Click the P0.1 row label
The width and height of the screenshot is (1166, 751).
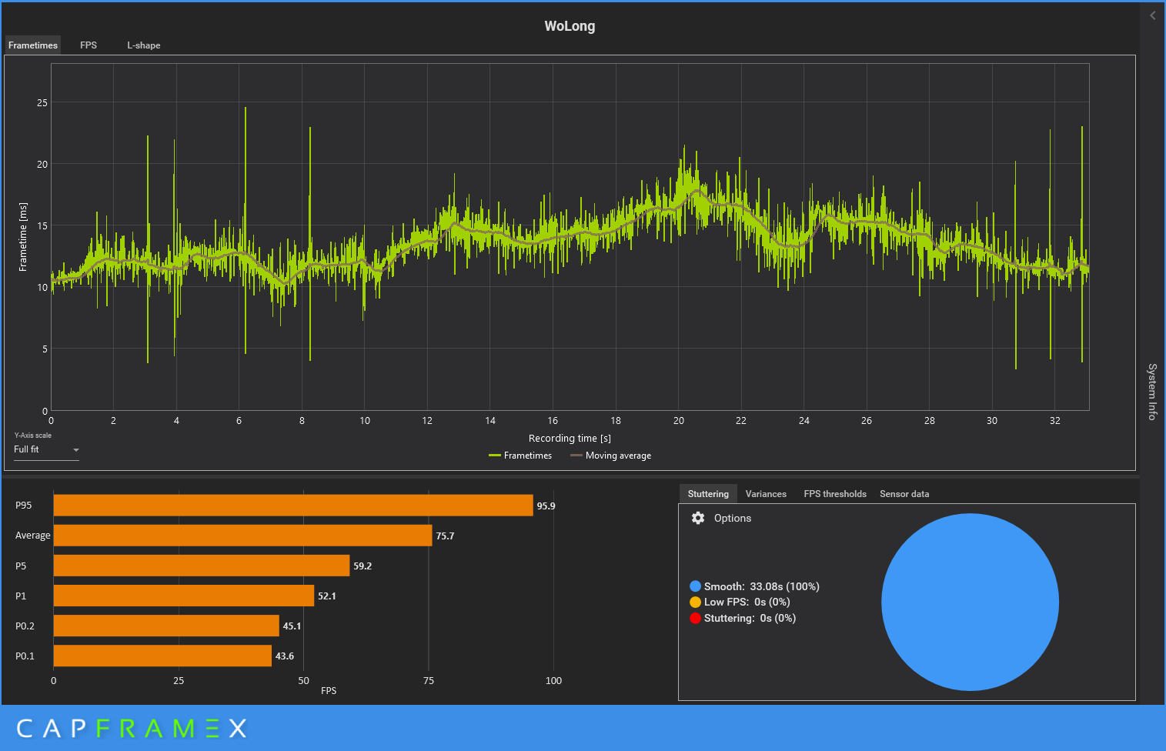pos(25,656)
